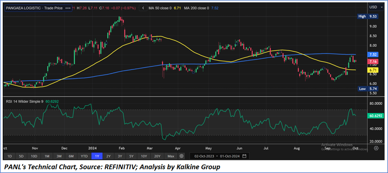Click the MA 200 value 7.52 in legend
This screenshot has height=173, width=388.
[215, 8]
